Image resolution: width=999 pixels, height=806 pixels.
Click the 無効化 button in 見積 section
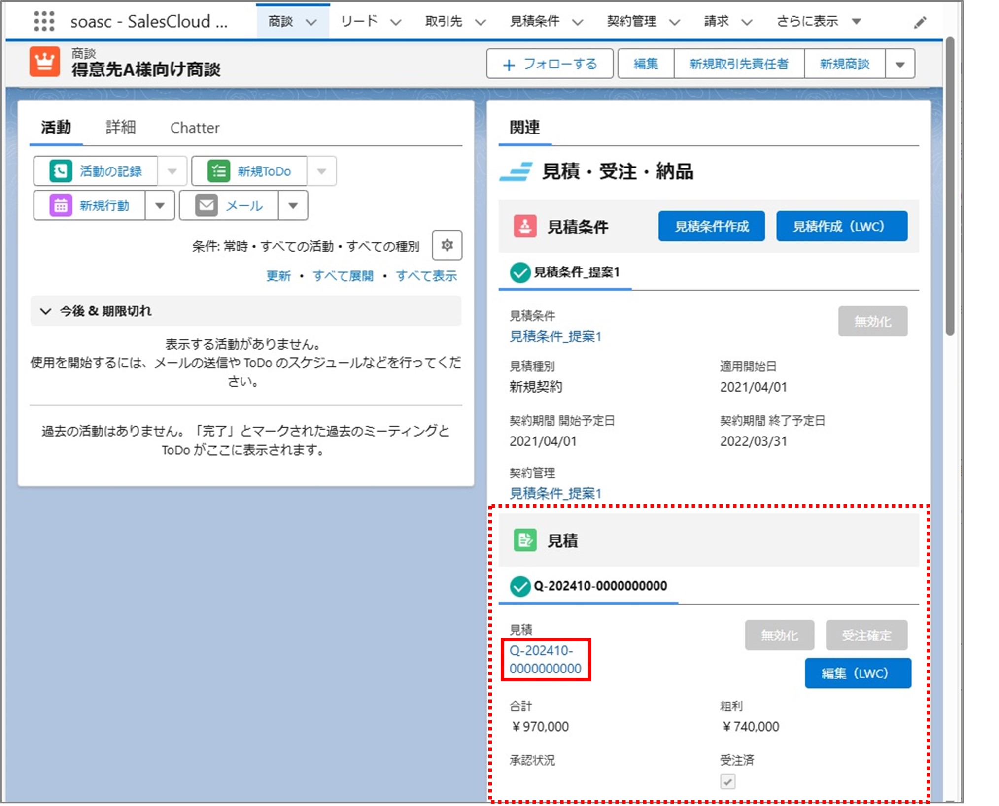pos(779,636)
